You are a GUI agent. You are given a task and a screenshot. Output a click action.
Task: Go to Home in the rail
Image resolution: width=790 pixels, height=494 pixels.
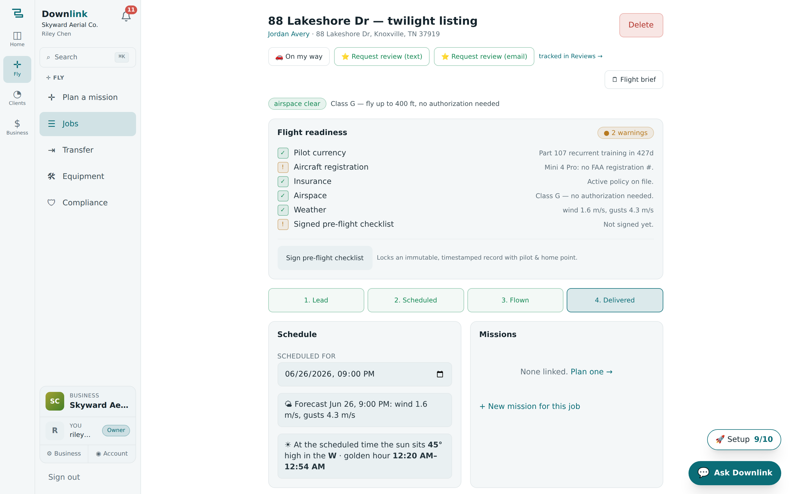pos(17,40)
